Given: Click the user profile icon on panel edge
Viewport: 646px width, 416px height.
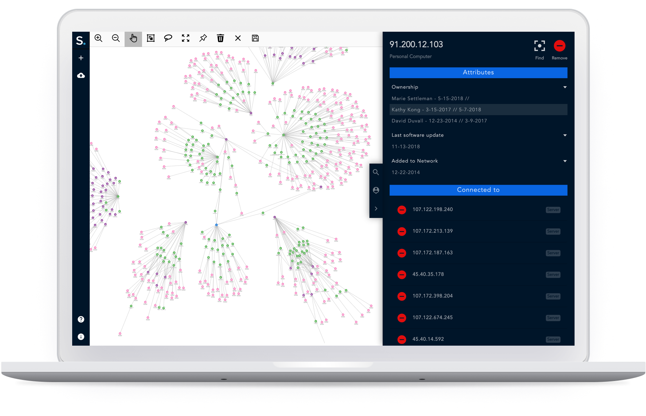Looking at the screenshot, I should point(376,190).
